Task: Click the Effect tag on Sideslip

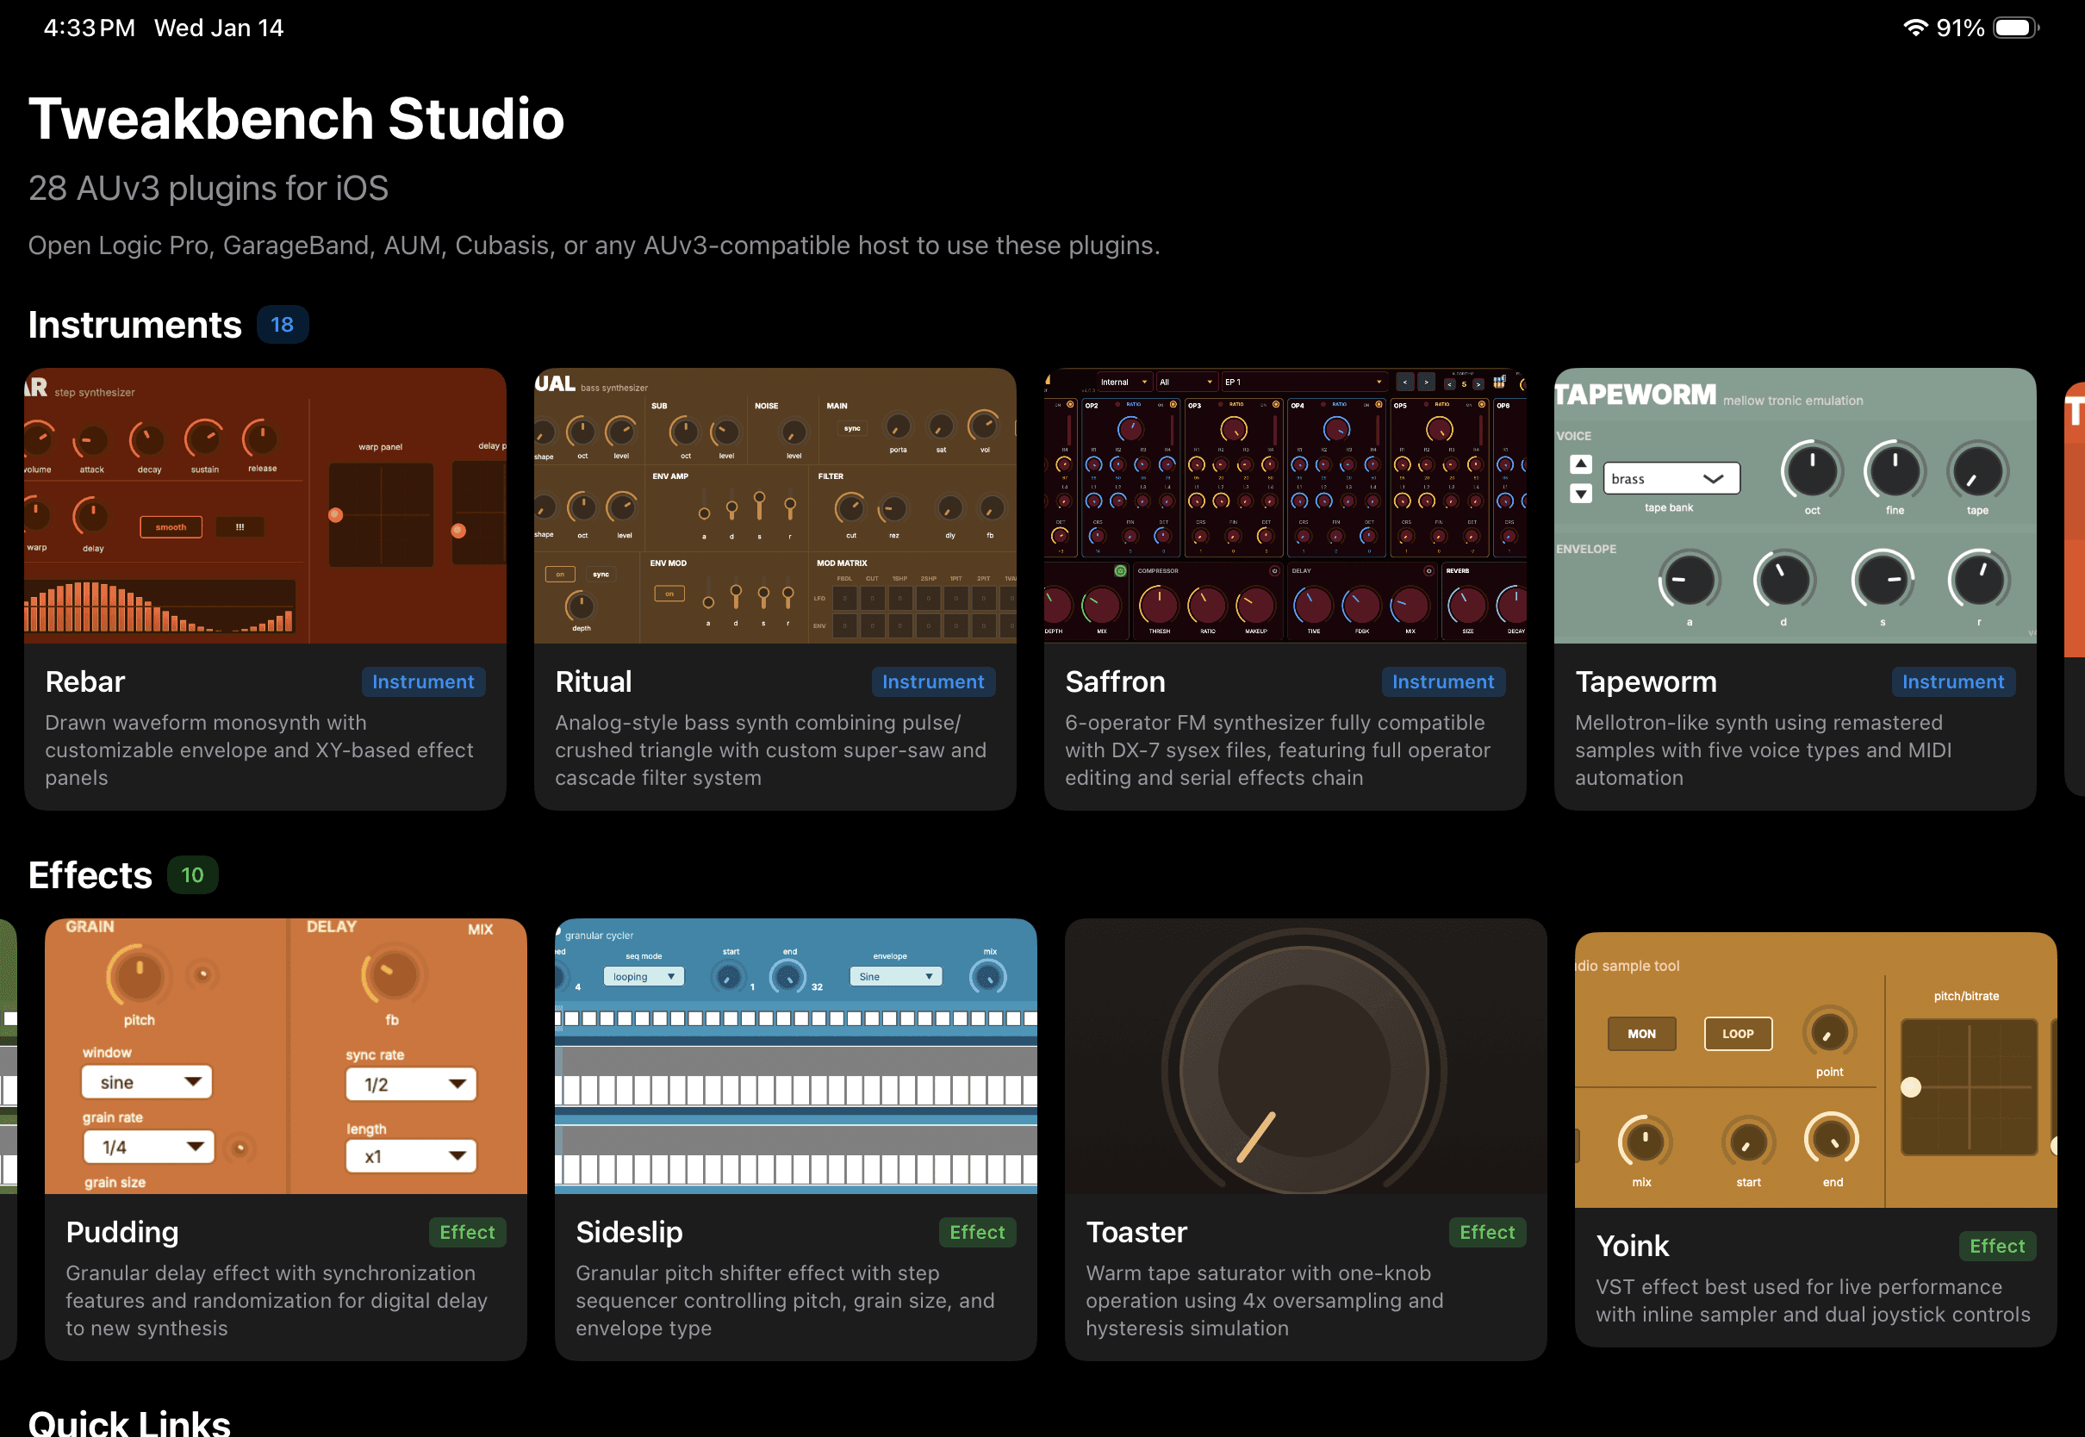Action: click(x=977, y=1232)
